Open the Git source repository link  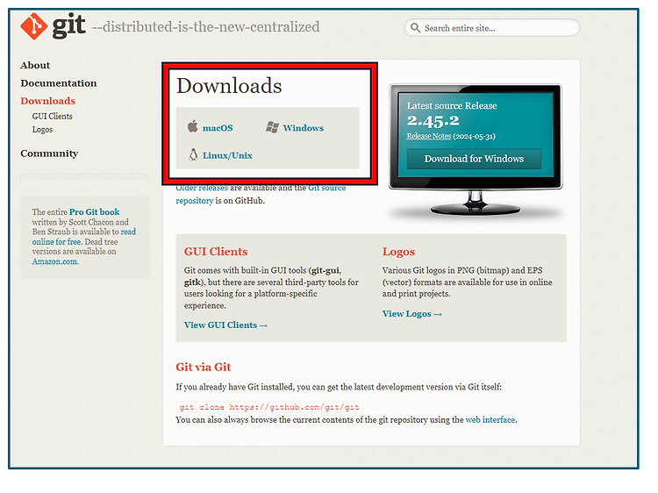point(261,194)
